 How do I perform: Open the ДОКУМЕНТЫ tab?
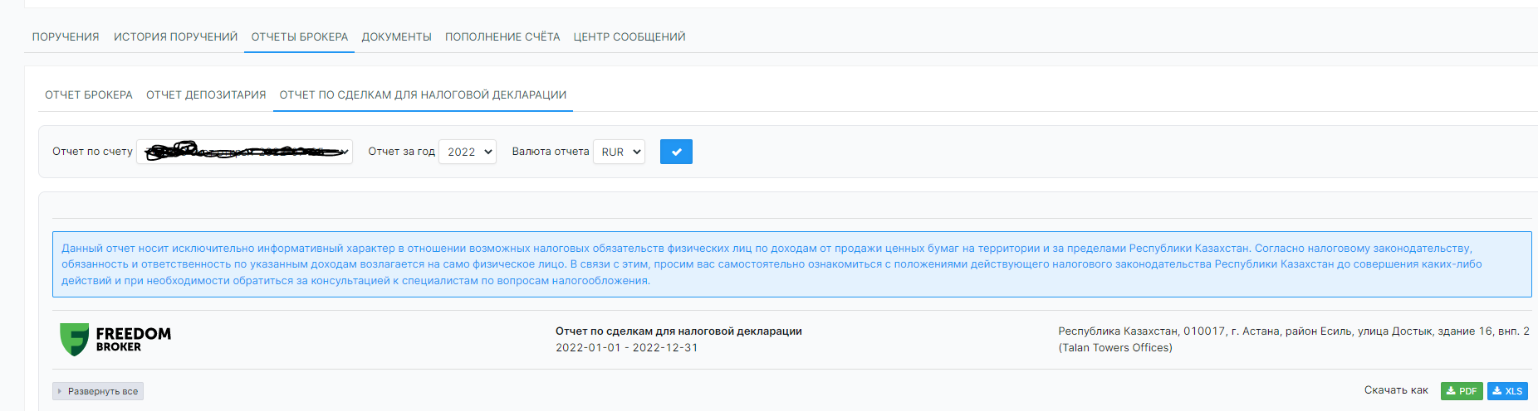tap(396, 37)
